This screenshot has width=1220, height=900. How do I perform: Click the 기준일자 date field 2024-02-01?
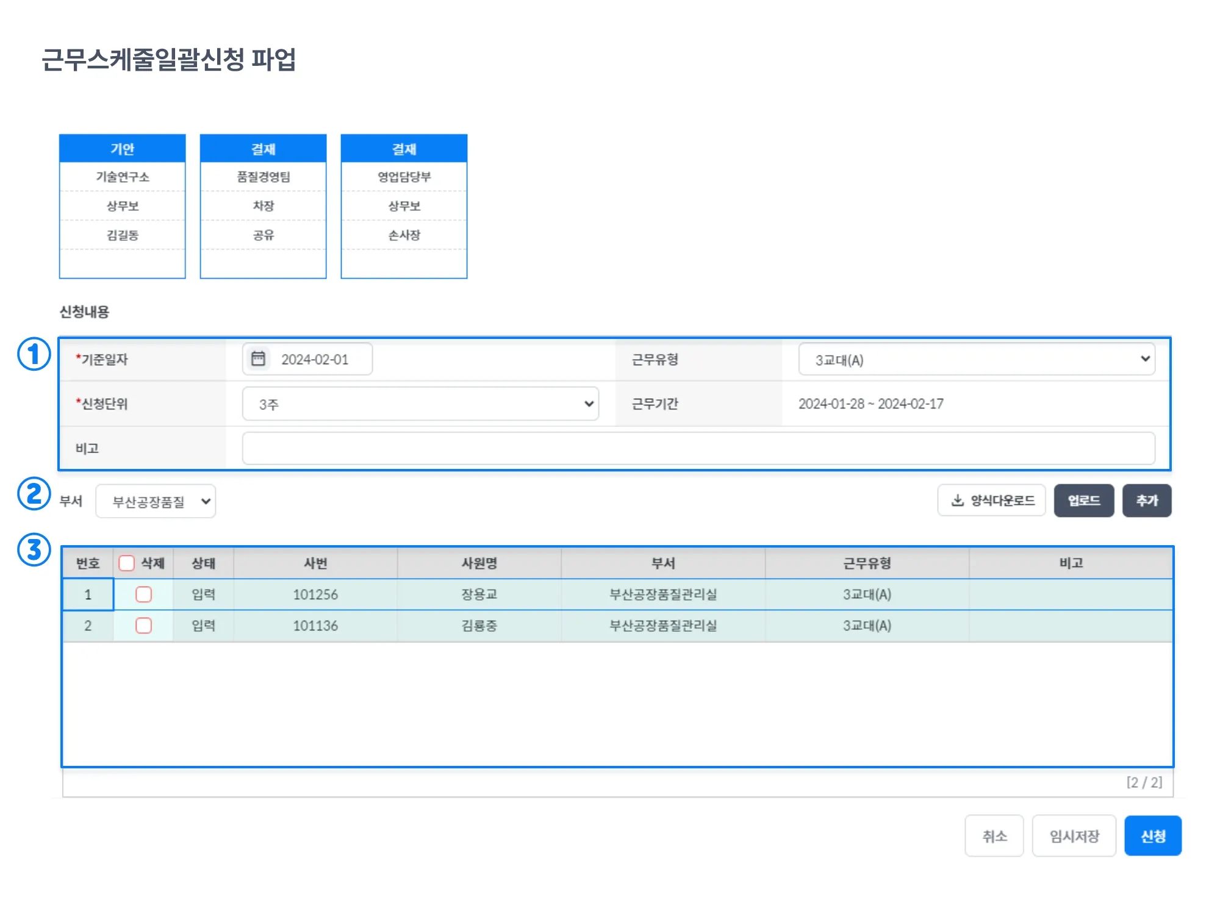[x=315, y=359]
